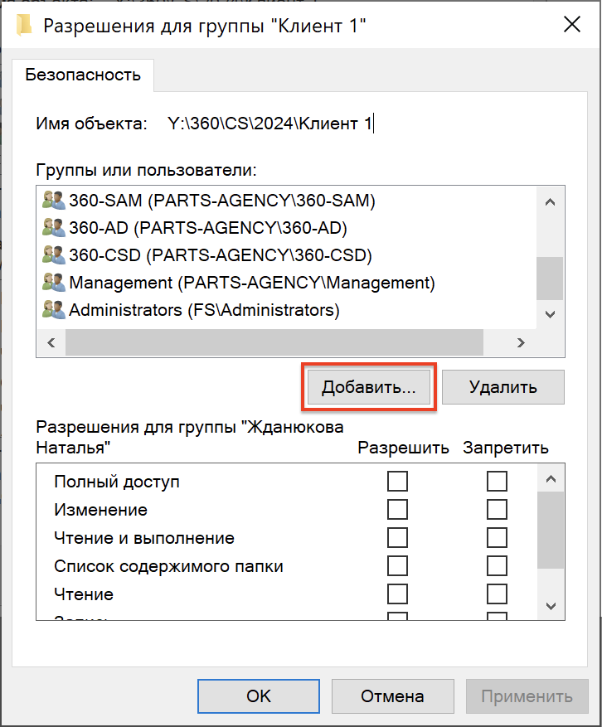Check Deny box for Изменение
Viewport: 602px width, 727px height.
[497, 509]
